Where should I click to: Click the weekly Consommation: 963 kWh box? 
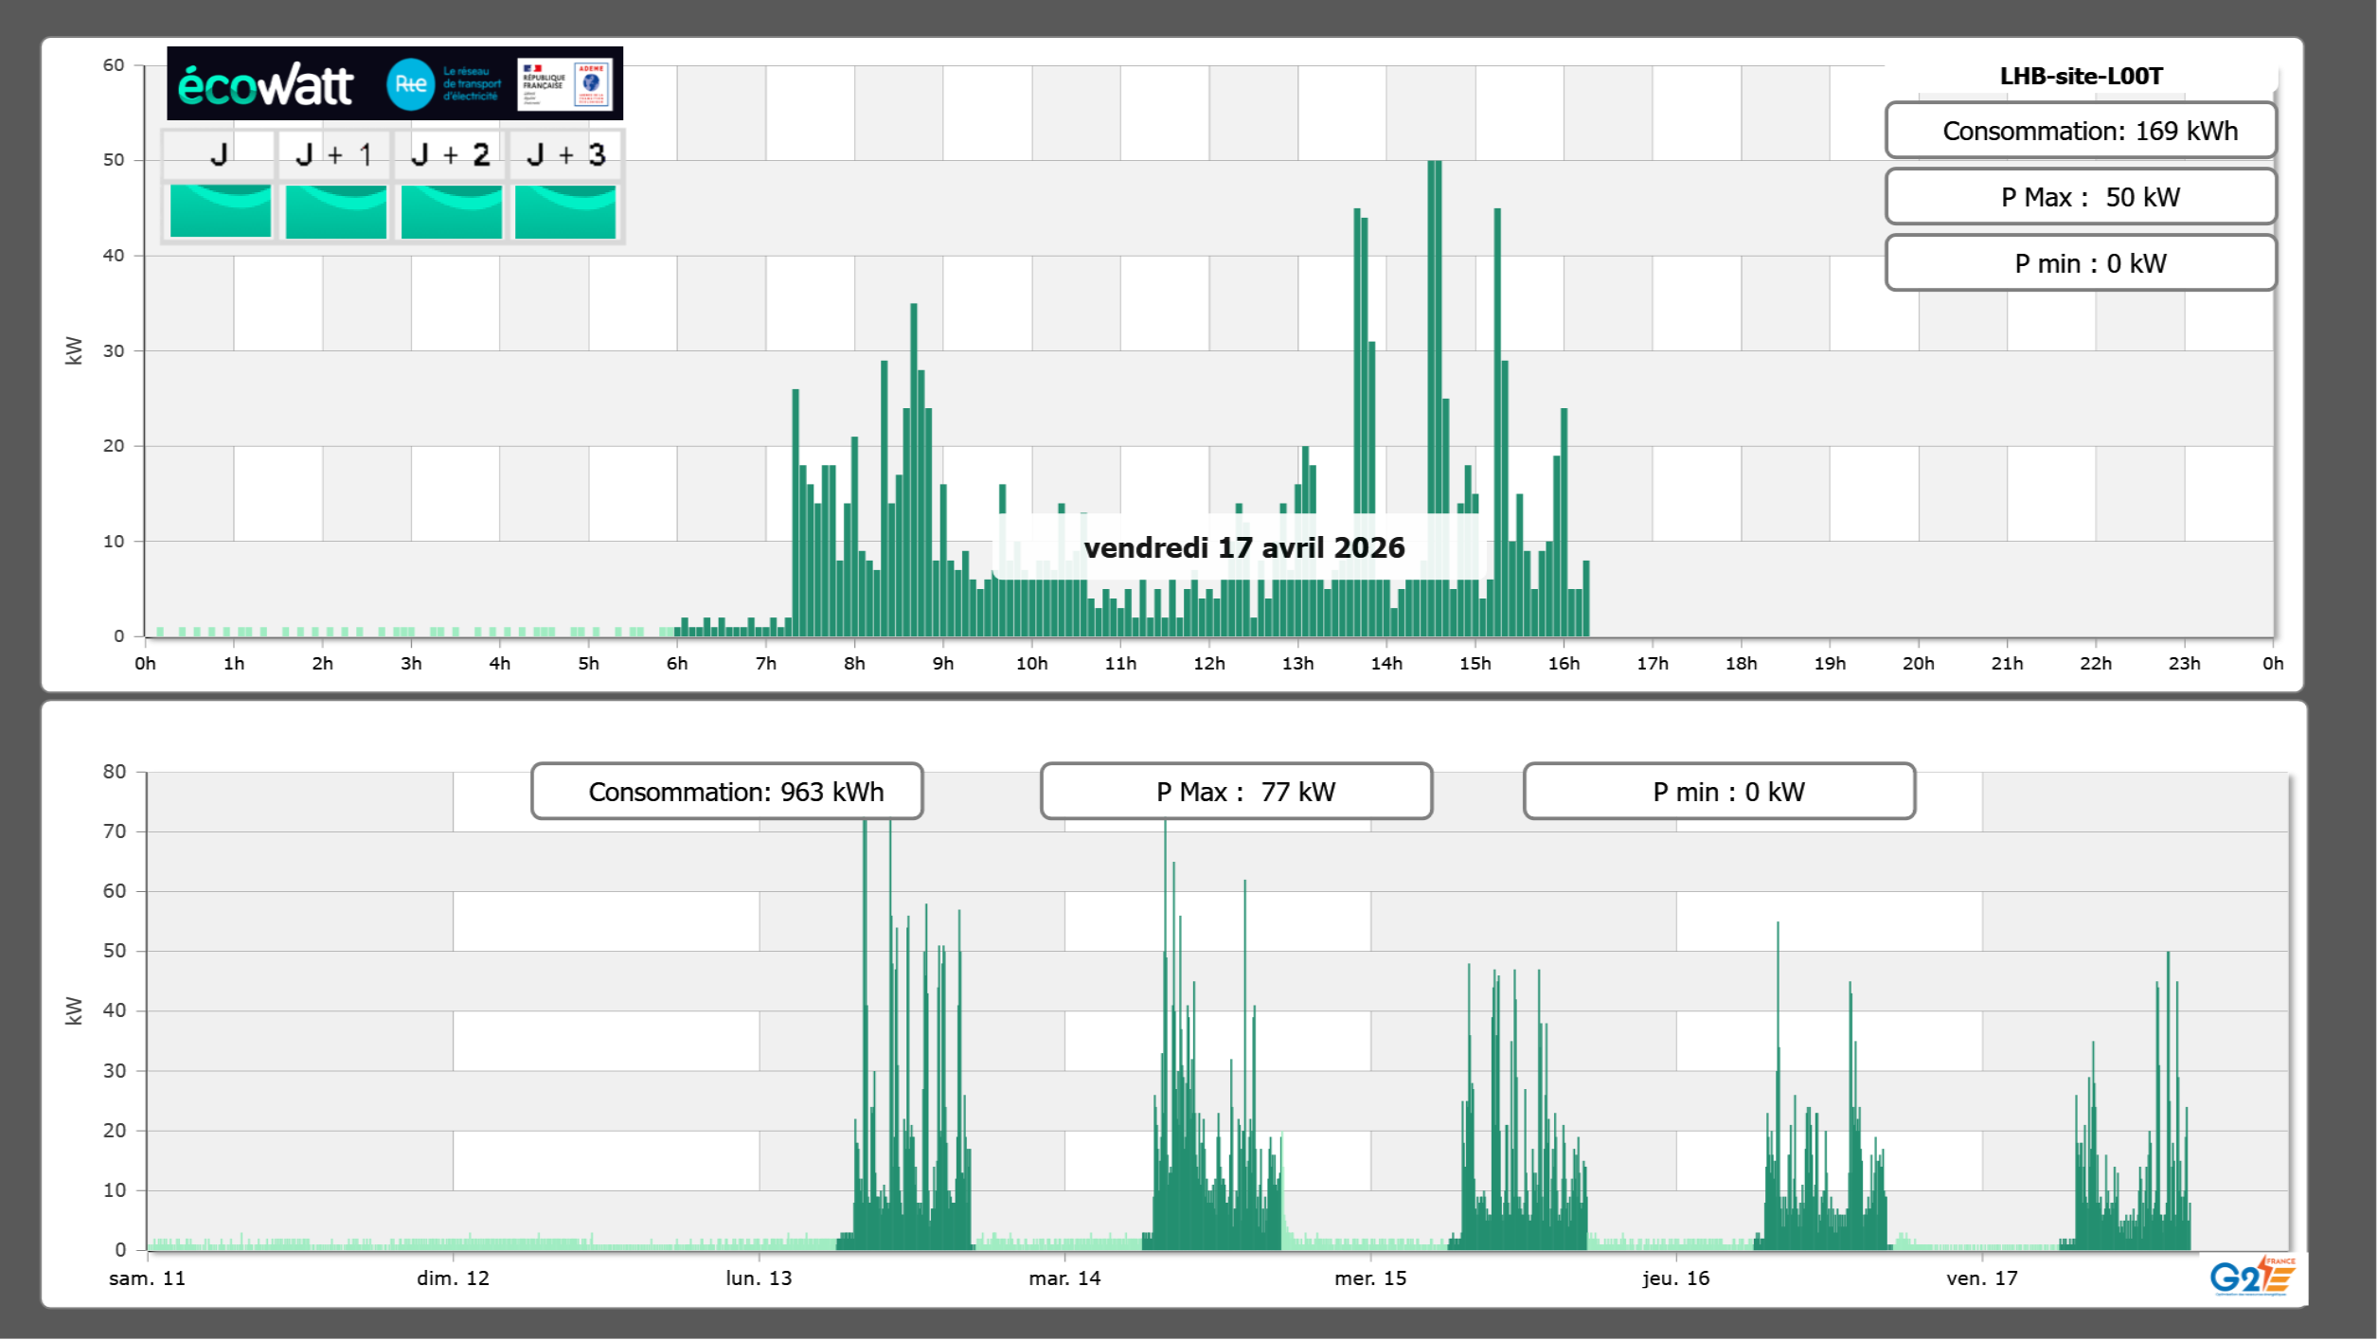727,792
